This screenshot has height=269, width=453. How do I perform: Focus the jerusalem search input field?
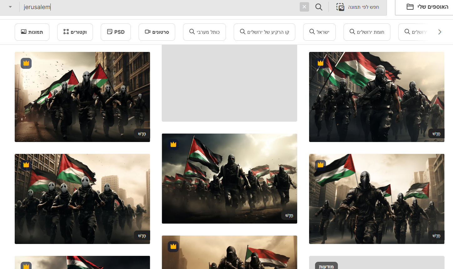(160, 7)
